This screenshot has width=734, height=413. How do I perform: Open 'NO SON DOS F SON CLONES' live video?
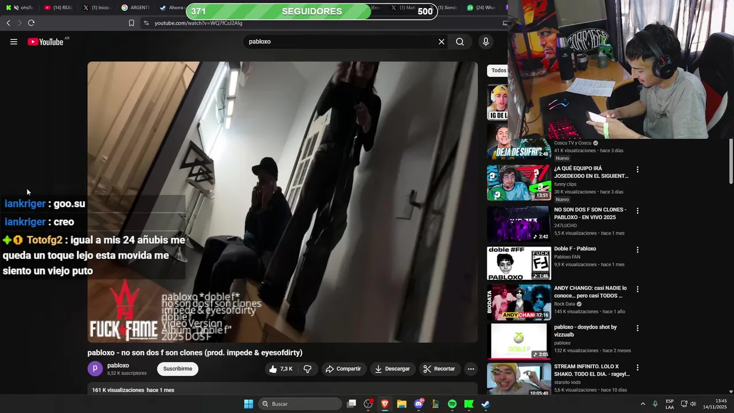[591, 213]
